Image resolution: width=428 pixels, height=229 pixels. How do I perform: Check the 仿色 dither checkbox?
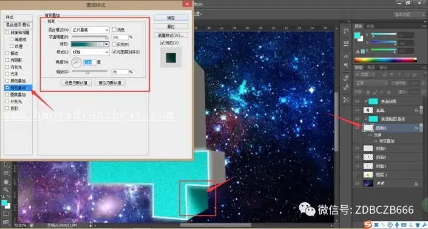(x=114, y=30)
